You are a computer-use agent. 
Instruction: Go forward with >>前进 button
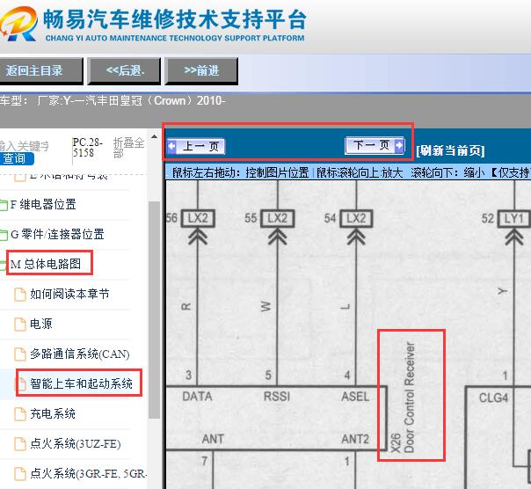pos(201,71)
